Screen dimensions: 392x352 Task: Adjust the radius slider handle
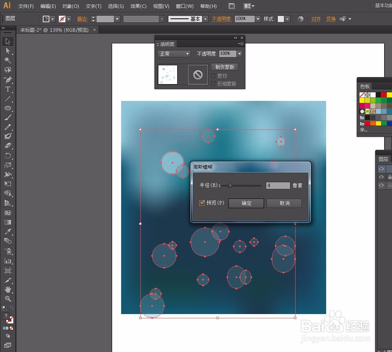pyautogui.click(x=230, y=185)
